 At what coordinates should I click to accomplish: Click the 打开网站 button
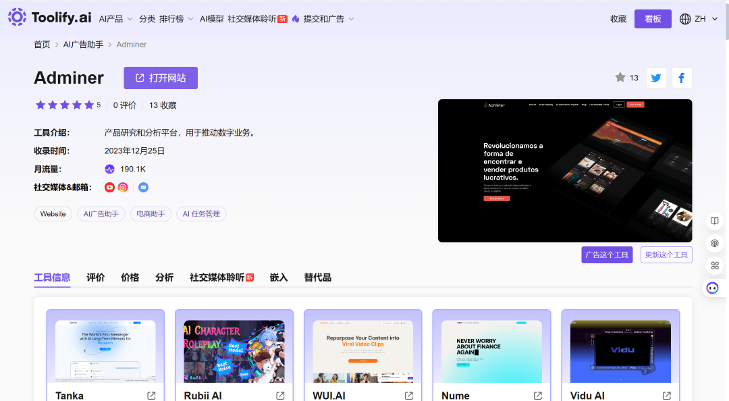pyautogui.click(x=161, y=78)
